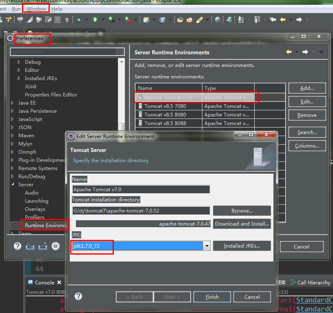Click the Open Task folder icon
The height and width of the screenshot is (313, 333).
coord(189,20)
